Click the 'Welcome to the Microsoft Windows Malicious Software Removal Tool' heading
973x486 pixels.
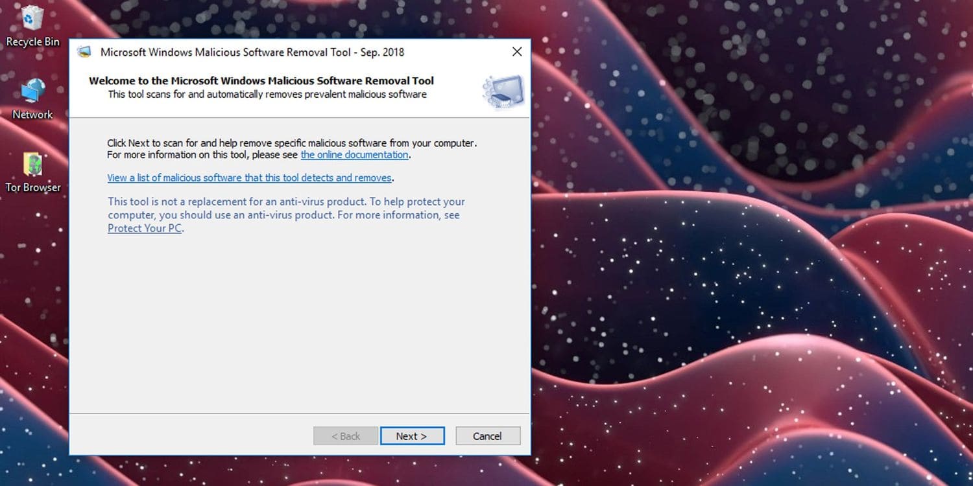261,81
